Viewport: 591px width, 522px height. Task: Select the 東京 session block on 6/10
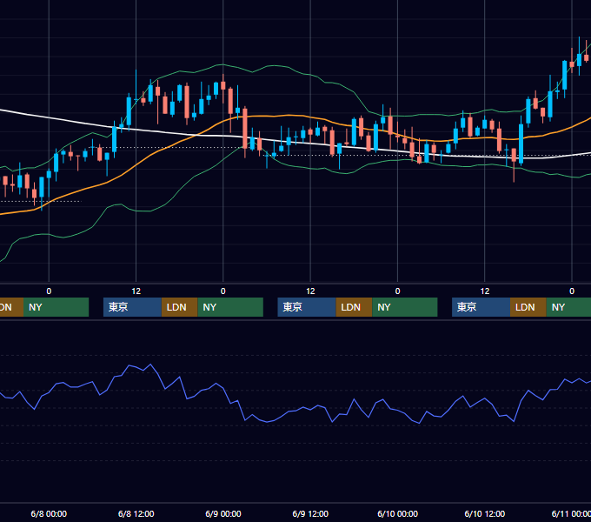pyautogui.click(x=481, y=307)
